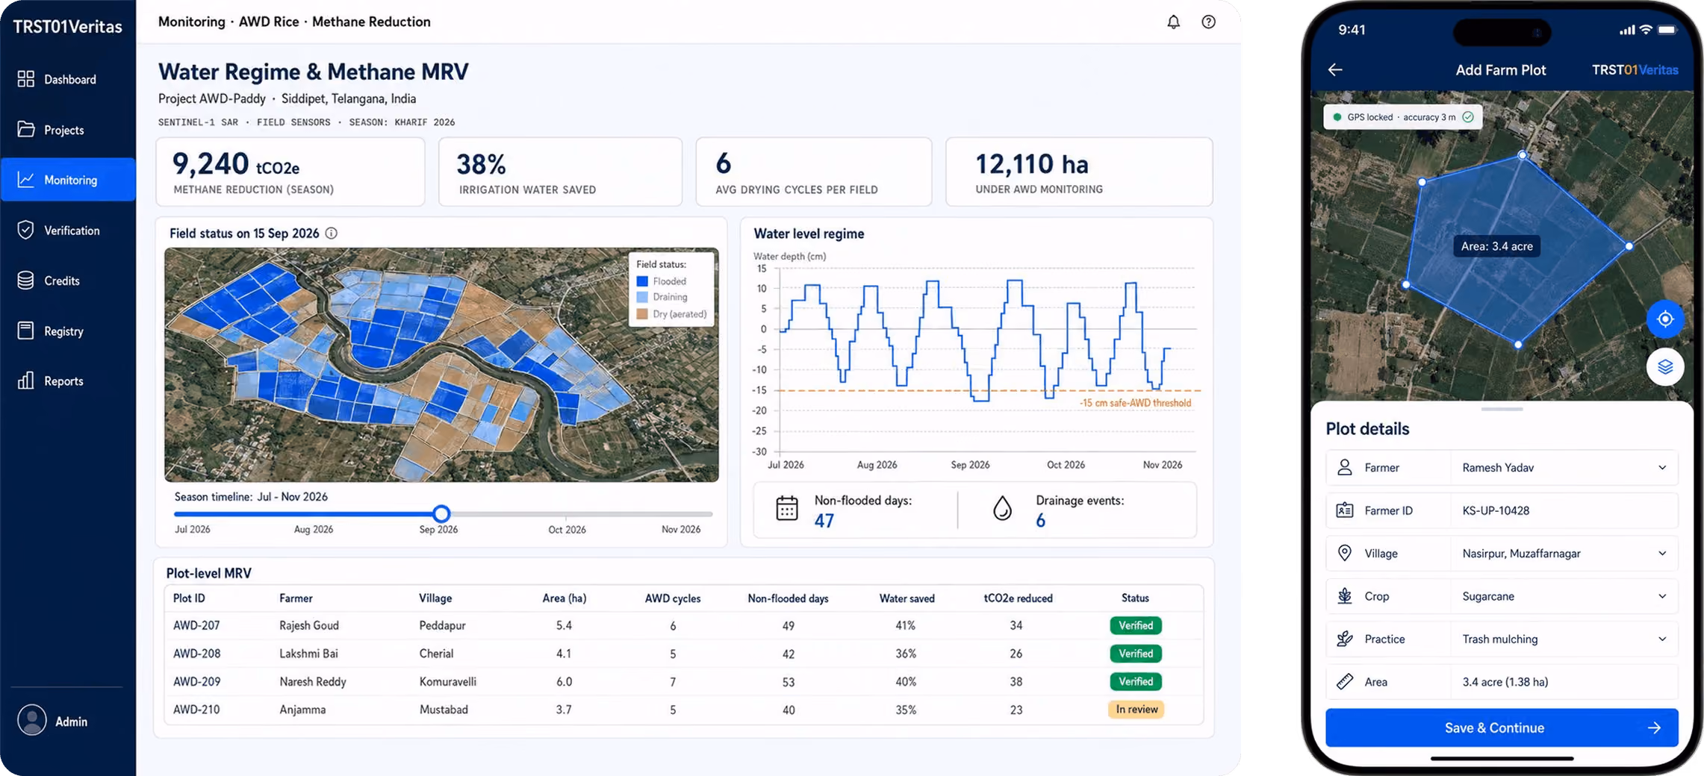Click the calendar icon next to Non-flooded days

tap(787, 509)
